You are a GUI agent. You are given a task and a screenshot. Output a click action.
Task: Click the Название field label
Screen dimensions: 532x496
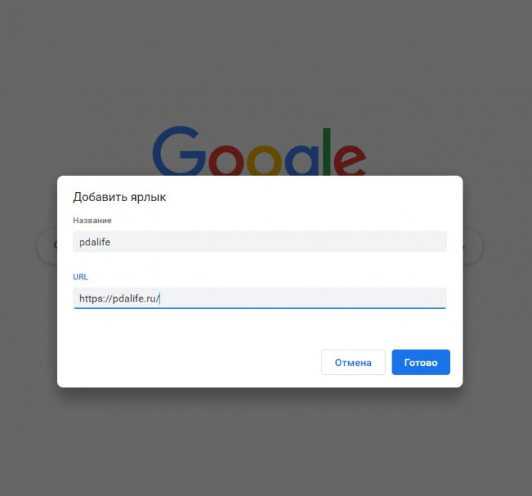[x=92, y=221]
